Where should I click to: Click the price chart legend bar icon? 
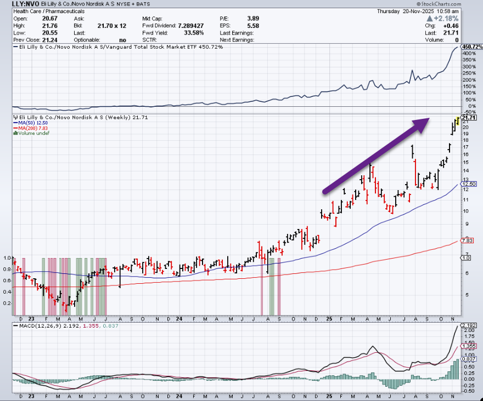click(15, 118)
